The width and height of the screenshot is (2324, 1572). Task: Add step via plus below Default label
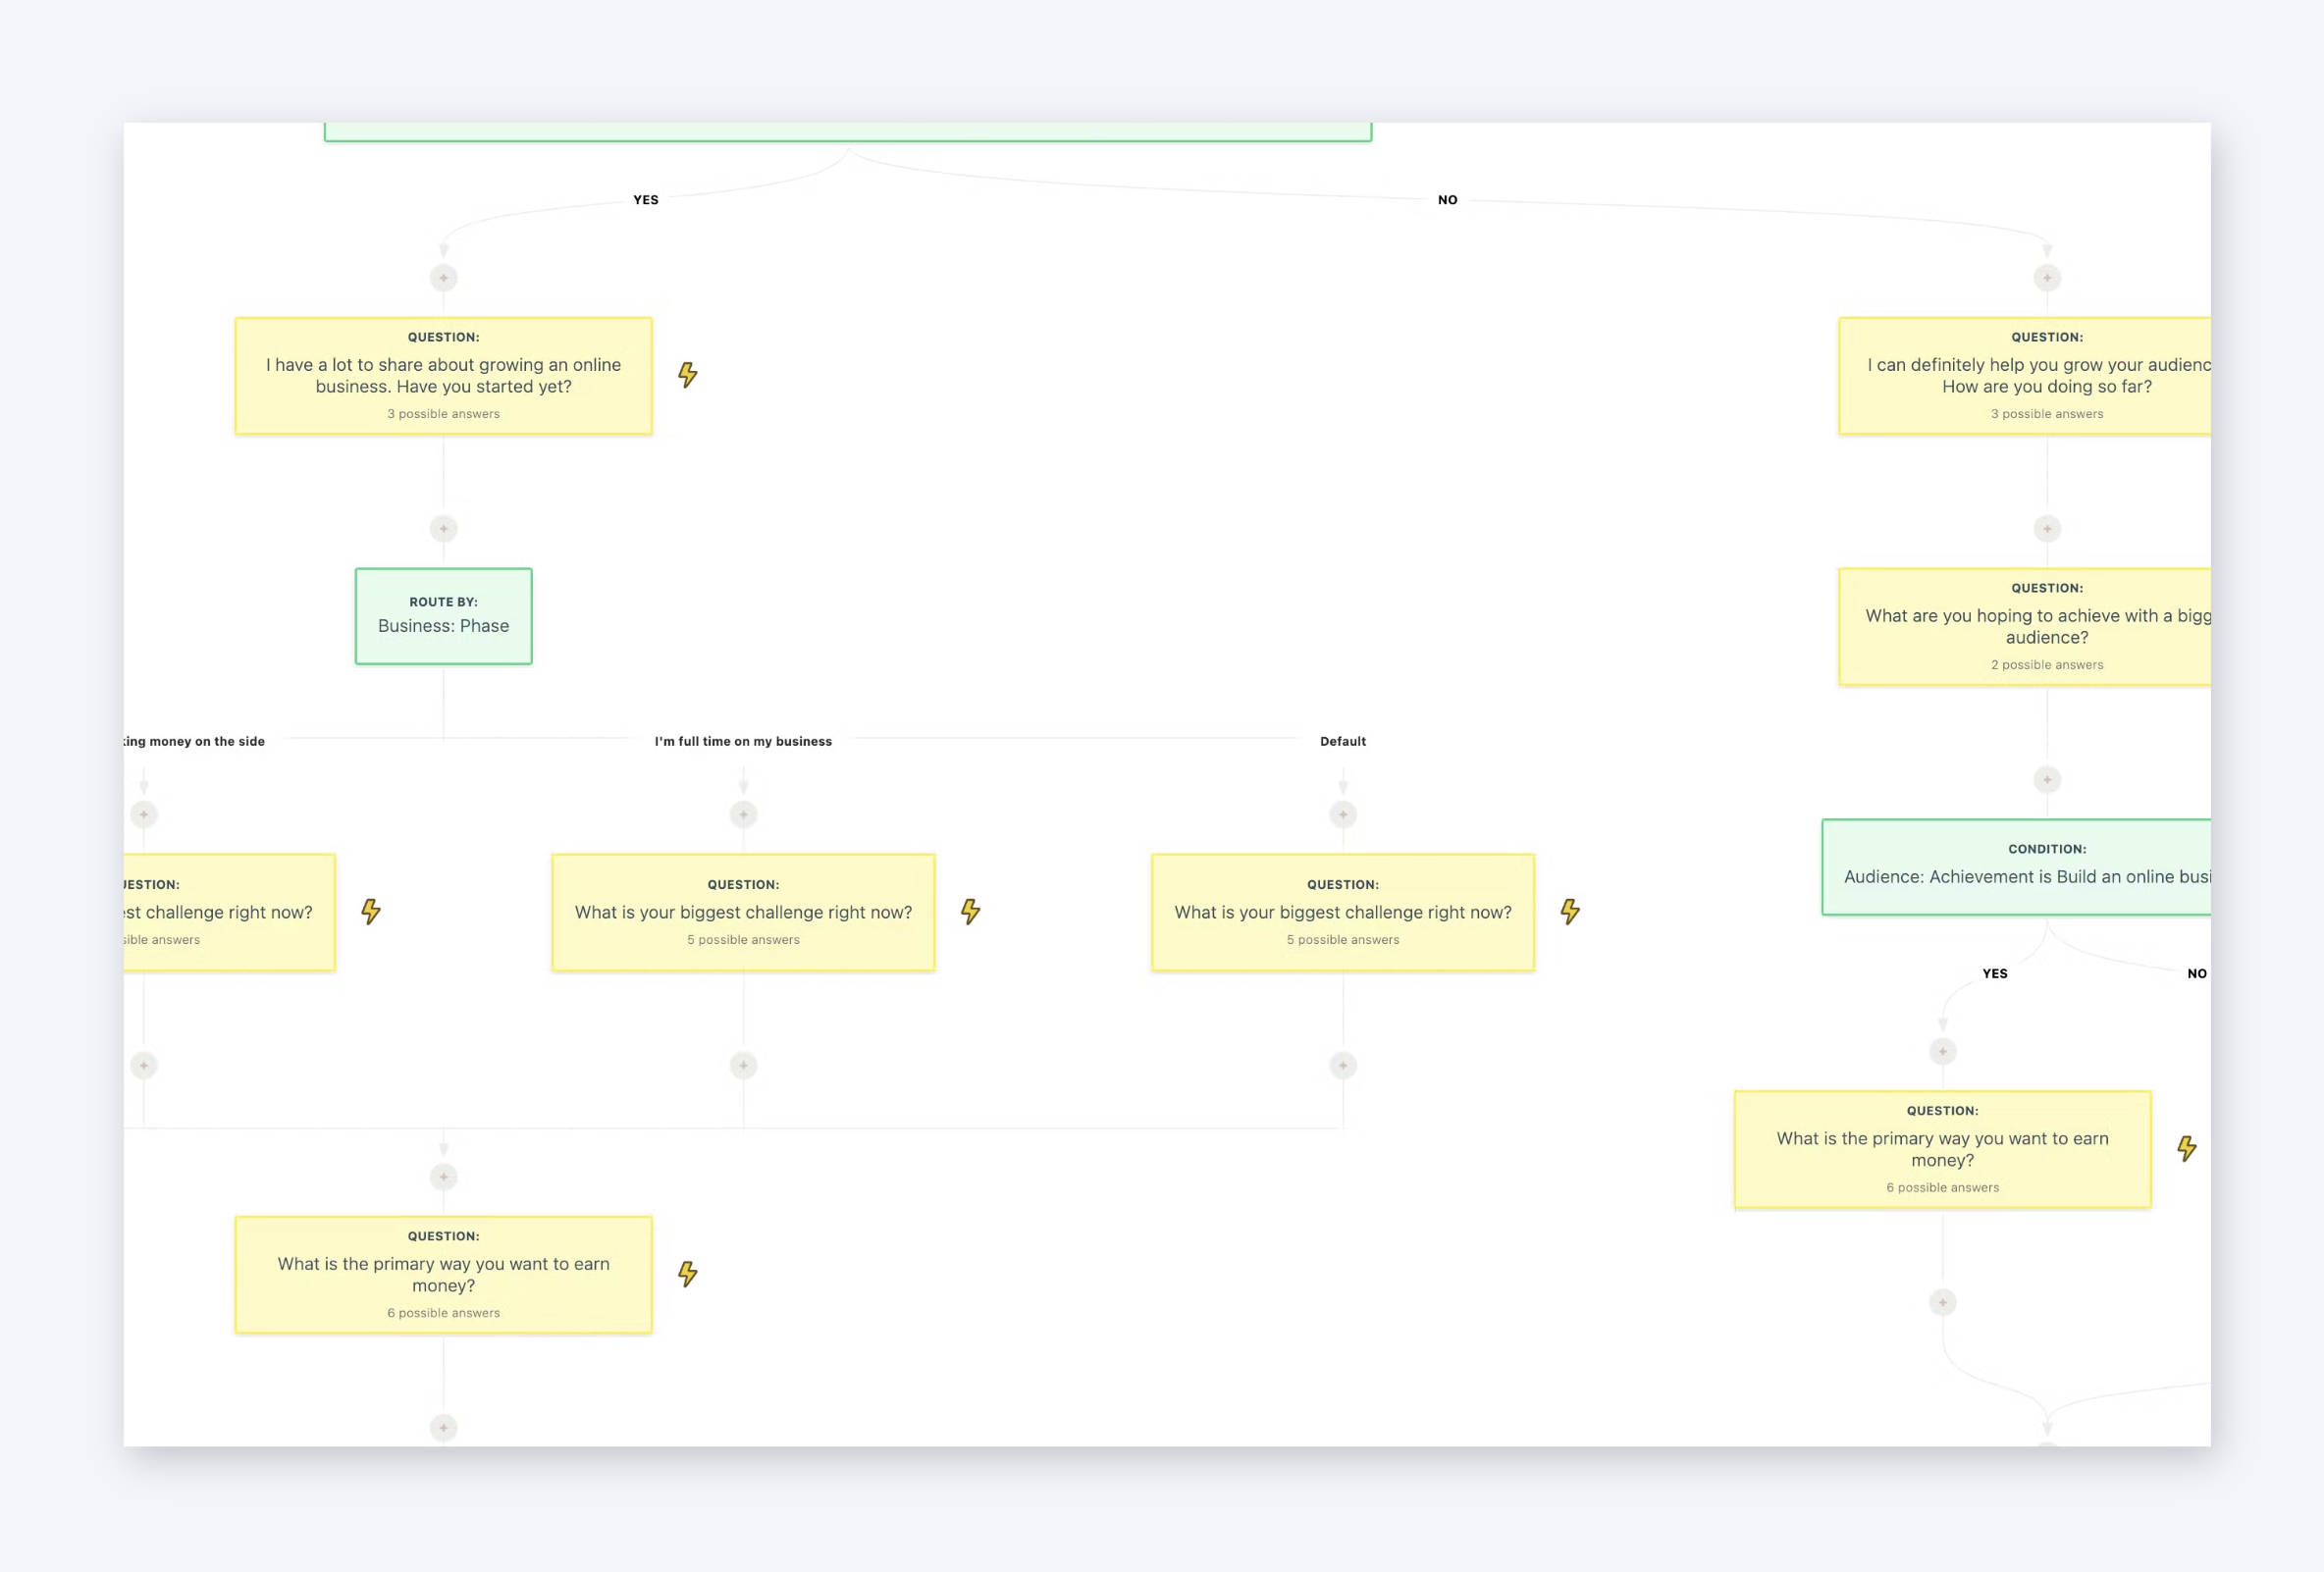[1343, 815]
